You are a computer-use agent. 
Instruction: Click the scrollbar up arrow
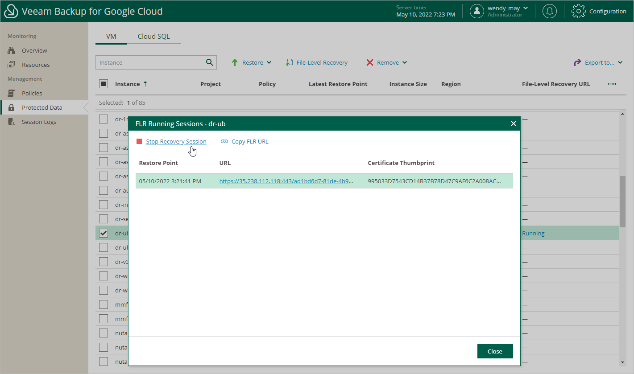point(622,115)
